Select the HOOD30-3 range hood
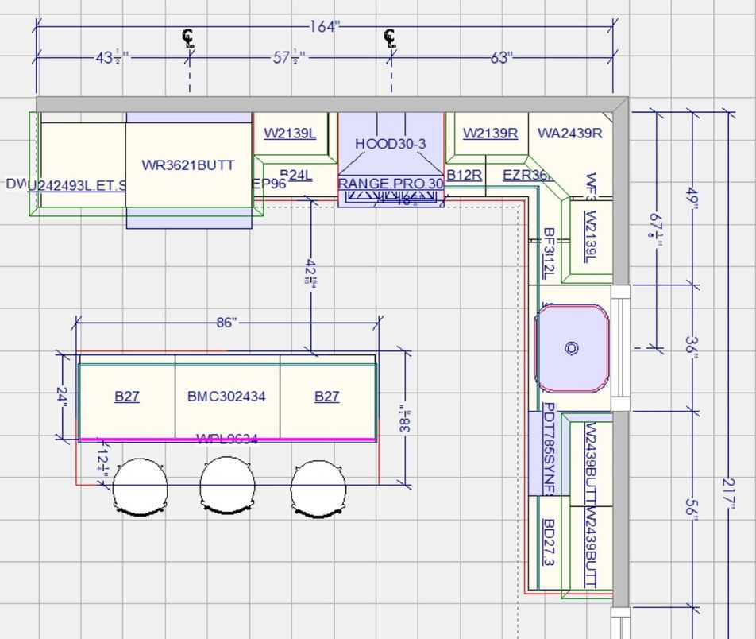 point(390,144)
